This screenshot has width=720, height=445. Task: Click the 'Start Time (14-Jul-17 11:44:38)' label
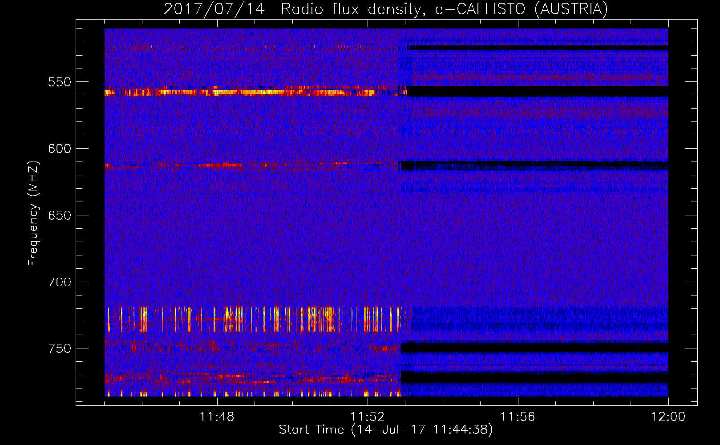tap(386, 430)
